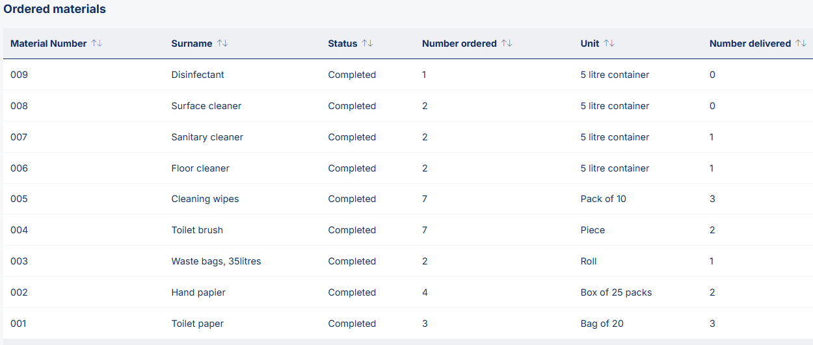Sort by Material Number using its arrows icon
The image size is (813, 345).
pos(97,44)
